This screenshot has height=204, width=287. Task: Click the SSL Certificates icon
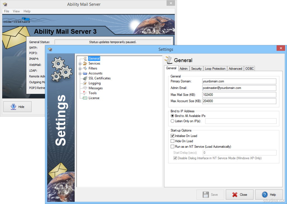coord(85,78)
